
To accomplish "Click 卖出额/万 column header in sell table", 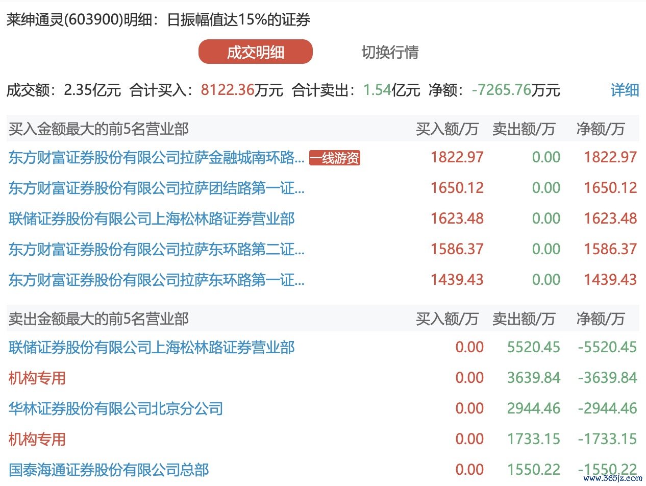I will 524,319.
